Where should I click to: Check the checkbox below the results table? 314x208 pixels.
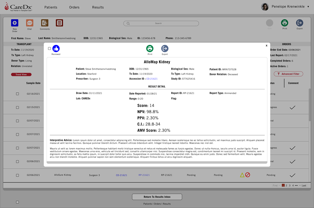click(x=18, y=202)
